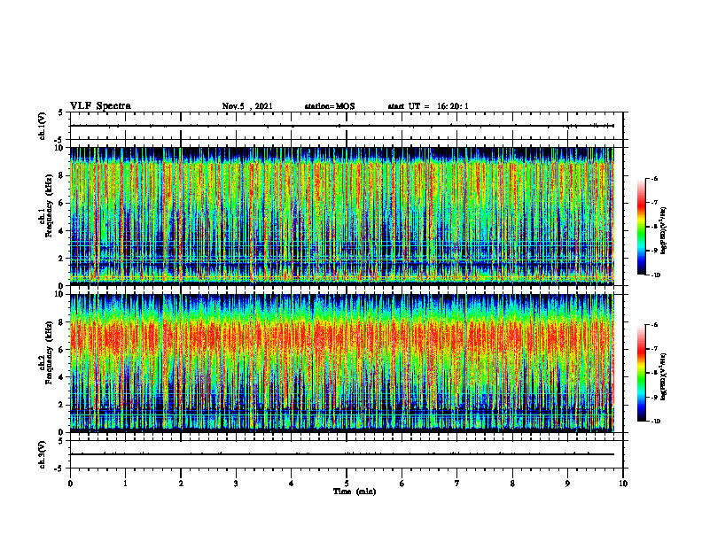Click time axis tick label '9'
The image size is (702, 542).
point(567,484)
